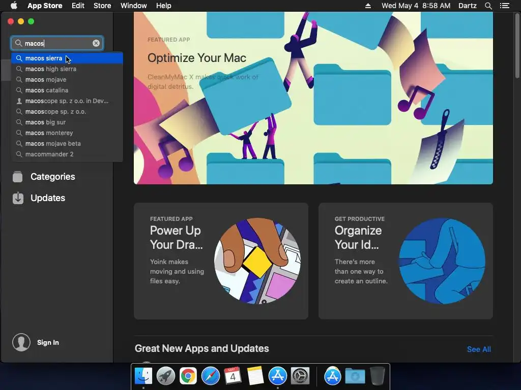The image size is (521, 390).
Task: Click See All for Great New Apps
Action: (479, 349)
